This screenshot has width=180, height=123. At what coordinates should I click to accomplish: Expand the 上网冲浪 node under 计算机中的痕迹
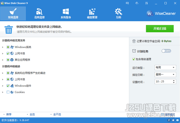pyautogui.click(x=3, y=79)
